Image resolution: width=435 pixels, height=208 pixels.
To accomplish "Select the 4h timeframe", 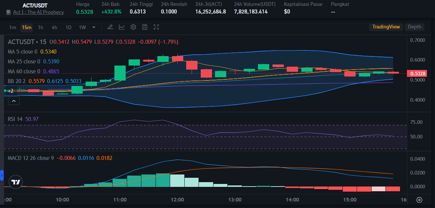I will (x=54, y=27).
